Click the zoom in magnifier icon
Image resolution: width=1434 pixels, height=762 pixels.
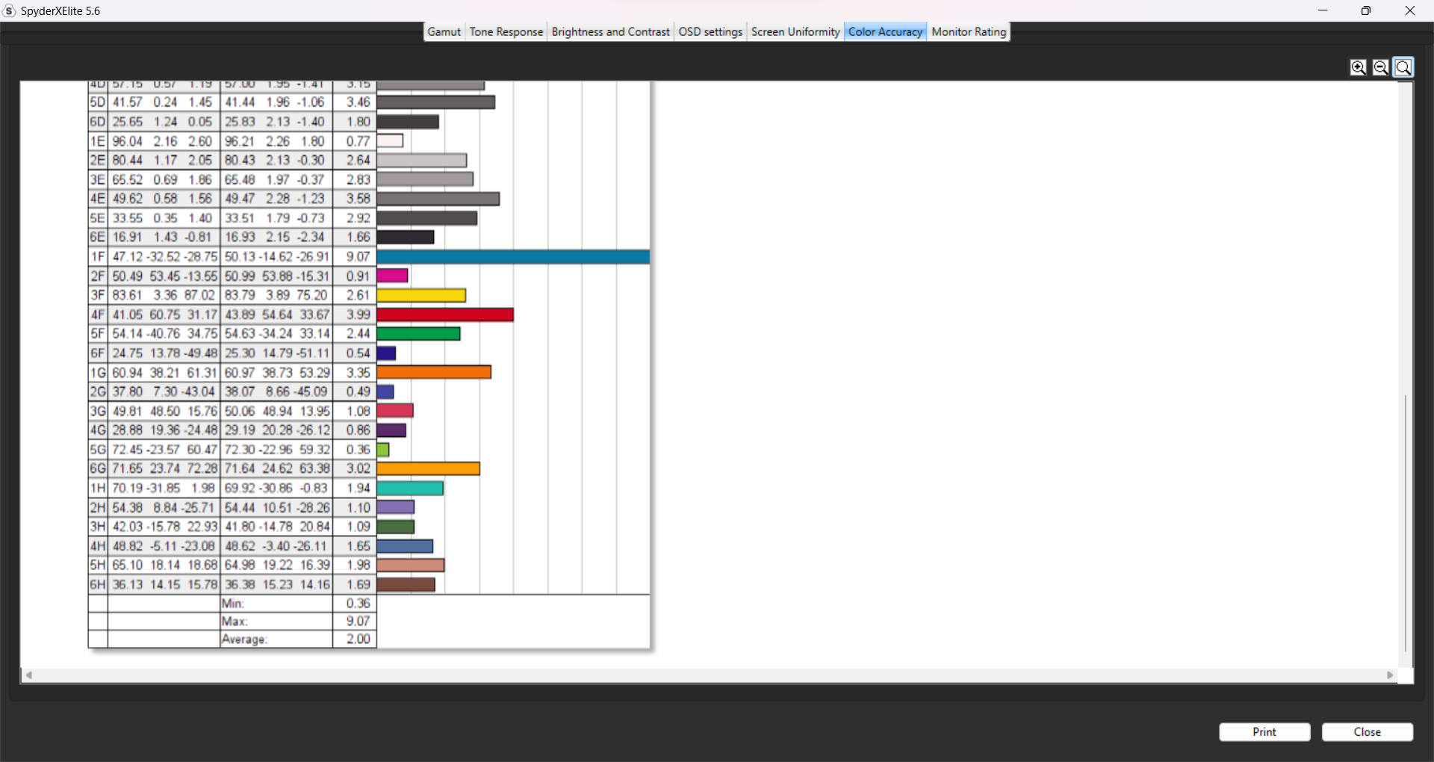pos(1358,67)
